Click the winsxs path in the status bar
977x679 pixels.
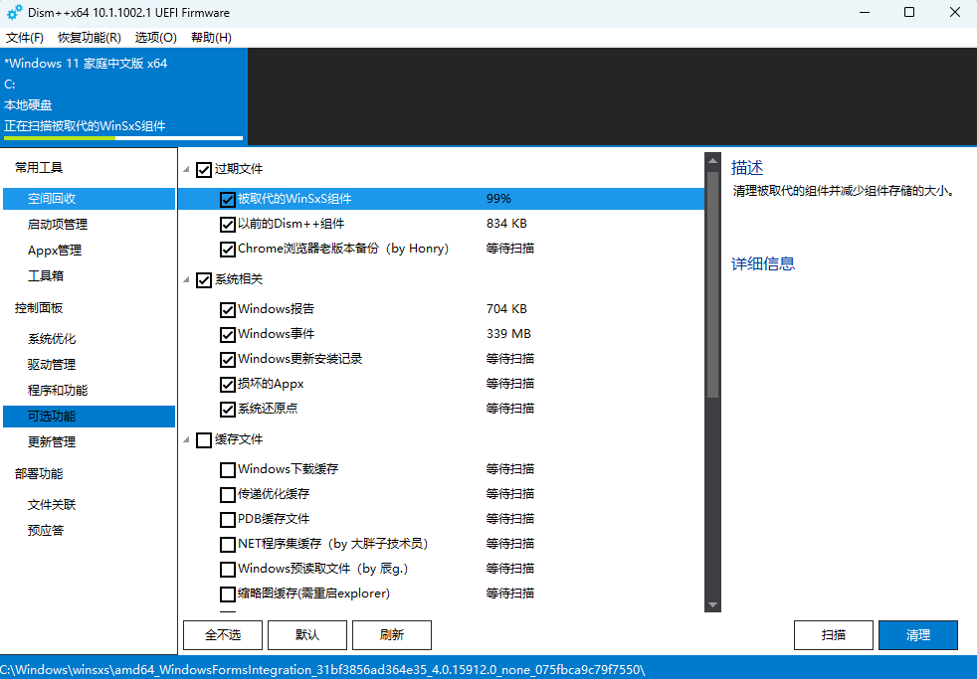[322, 670]
